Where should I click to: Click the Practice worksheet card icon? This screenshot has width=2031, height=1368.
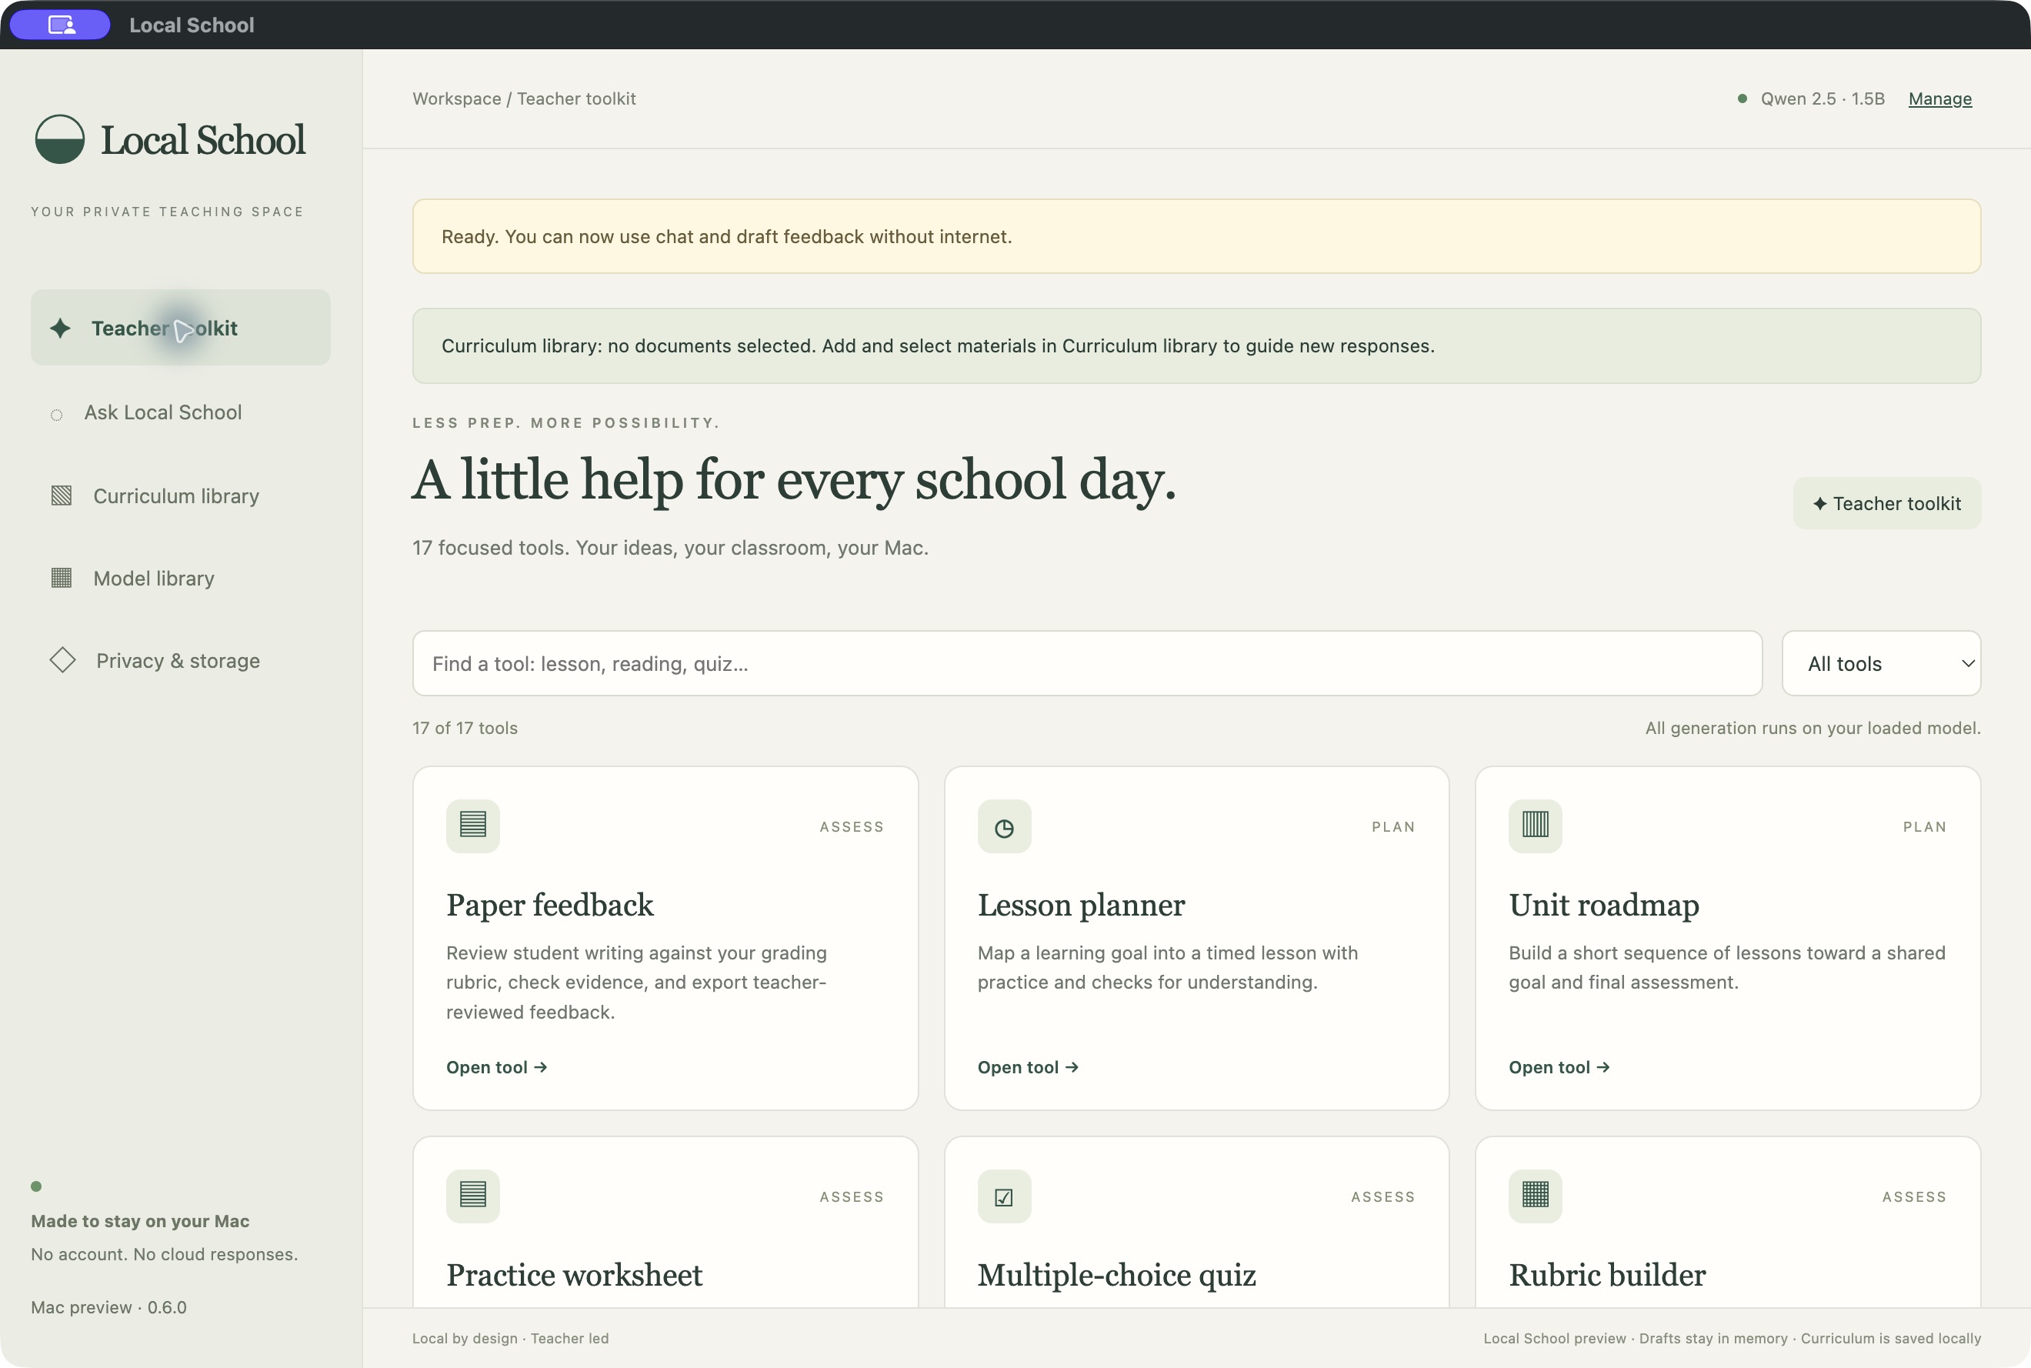coord(473,1195)
